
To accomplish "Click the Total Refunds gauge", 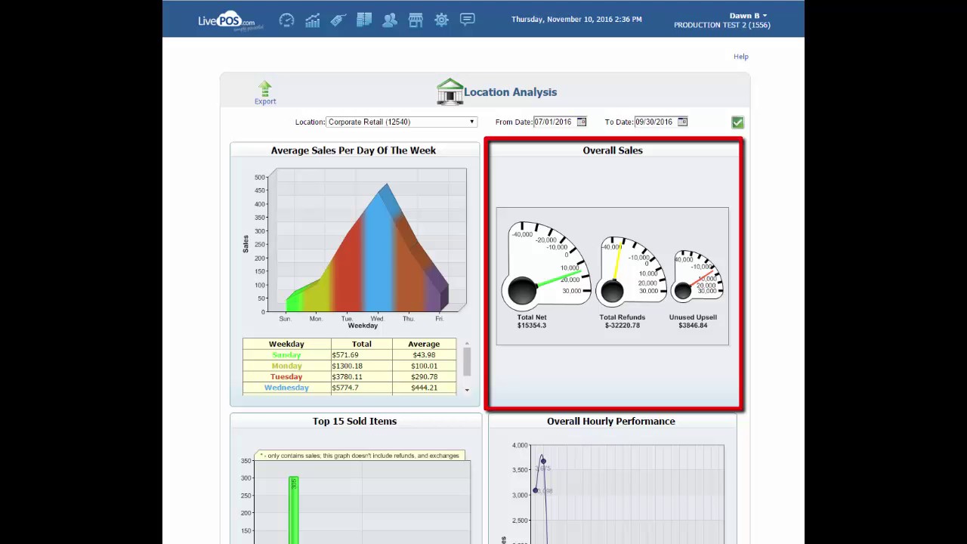I will click(630, 270).
